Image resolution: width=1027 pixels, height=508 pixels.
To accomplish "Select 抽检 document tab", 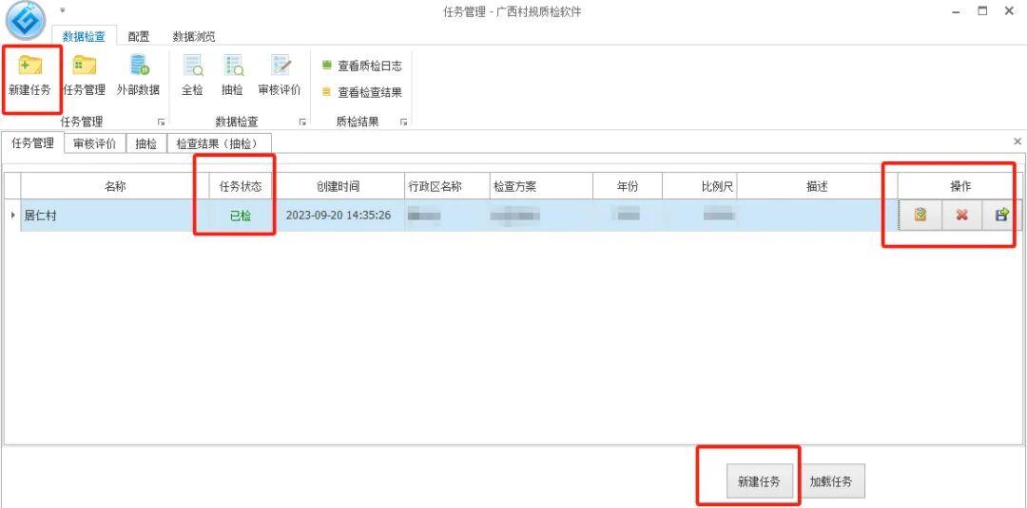I will click(146, 144).
